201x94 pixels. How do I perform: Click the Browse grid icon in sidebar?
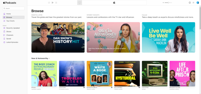click(x=4, y=17)
